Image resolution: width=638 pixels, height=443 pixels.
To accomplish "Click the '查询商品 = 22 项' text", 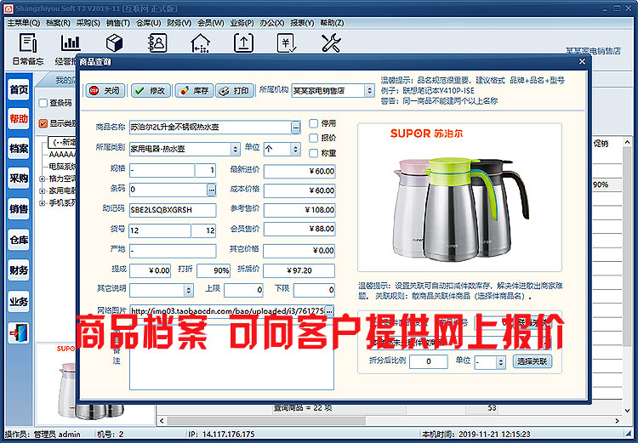I will click(x=303, y=407).
